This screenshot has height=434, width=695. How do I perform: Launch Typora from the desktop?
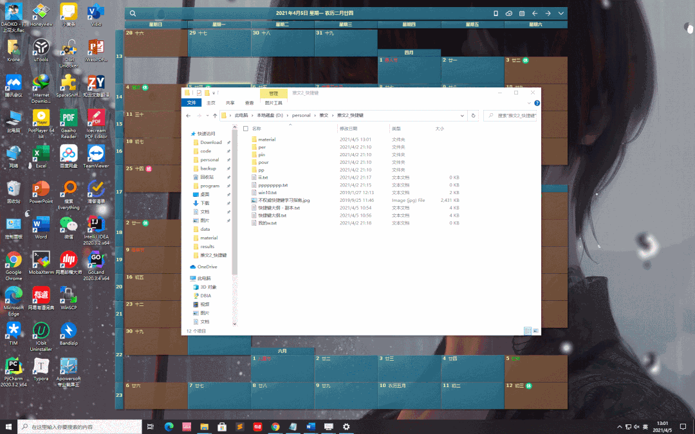40,368
